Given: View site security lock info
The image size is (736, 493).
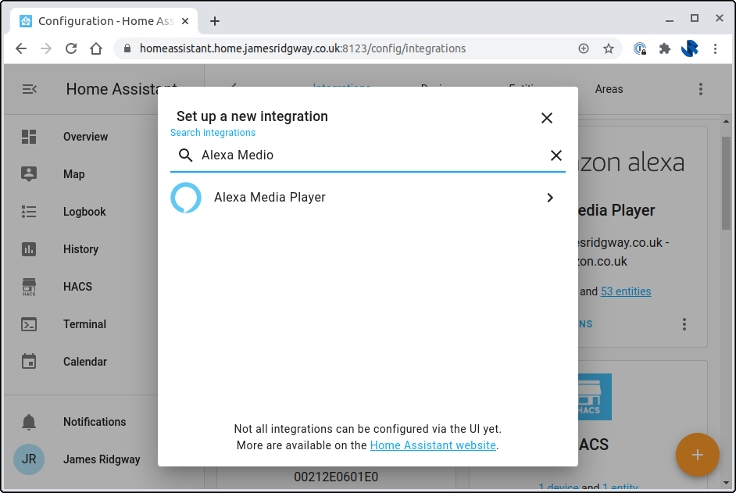Looking at the screenshot, I should tap(127, 48).
